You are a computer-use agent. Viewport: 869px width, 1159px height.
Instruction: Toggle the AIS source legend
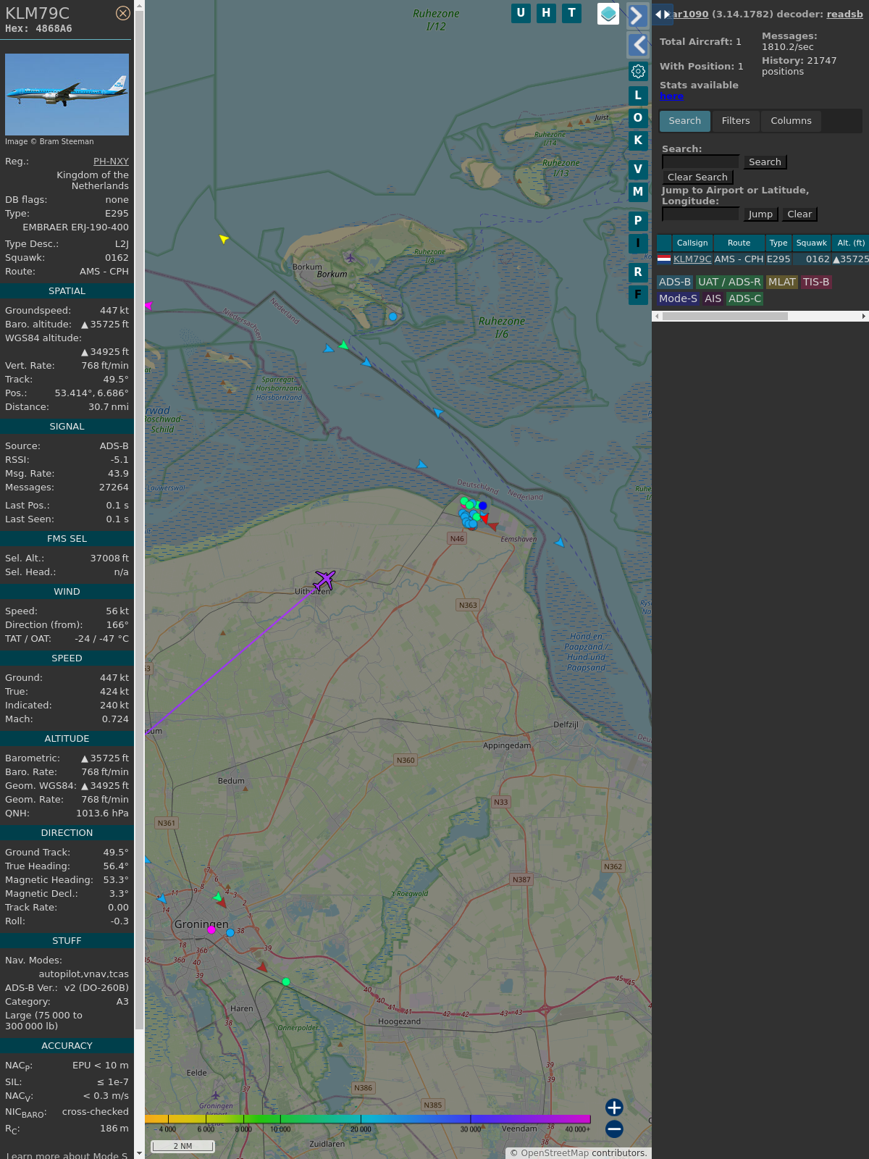[713, 298]
